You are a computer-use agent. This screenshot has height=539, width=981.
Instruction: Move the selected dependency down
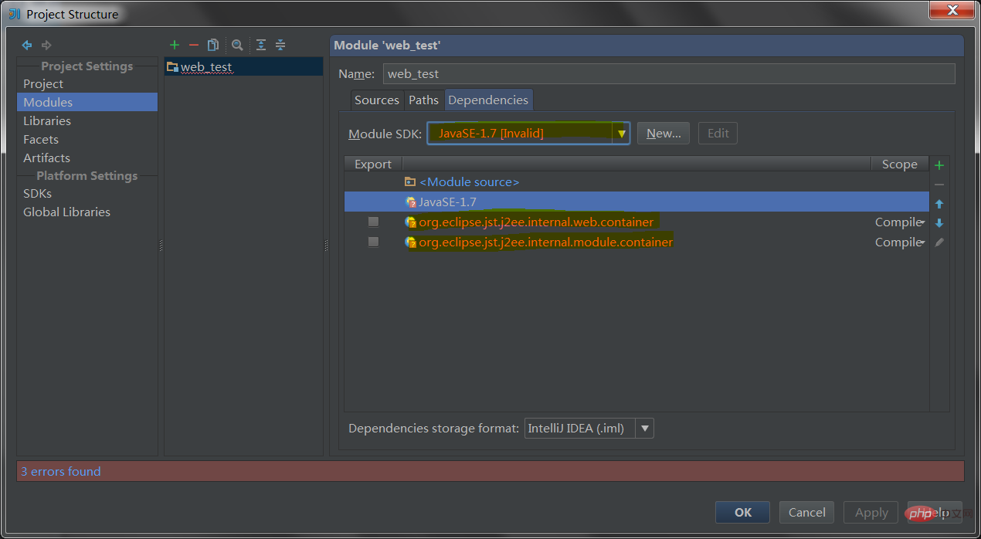tap(939, 223)
